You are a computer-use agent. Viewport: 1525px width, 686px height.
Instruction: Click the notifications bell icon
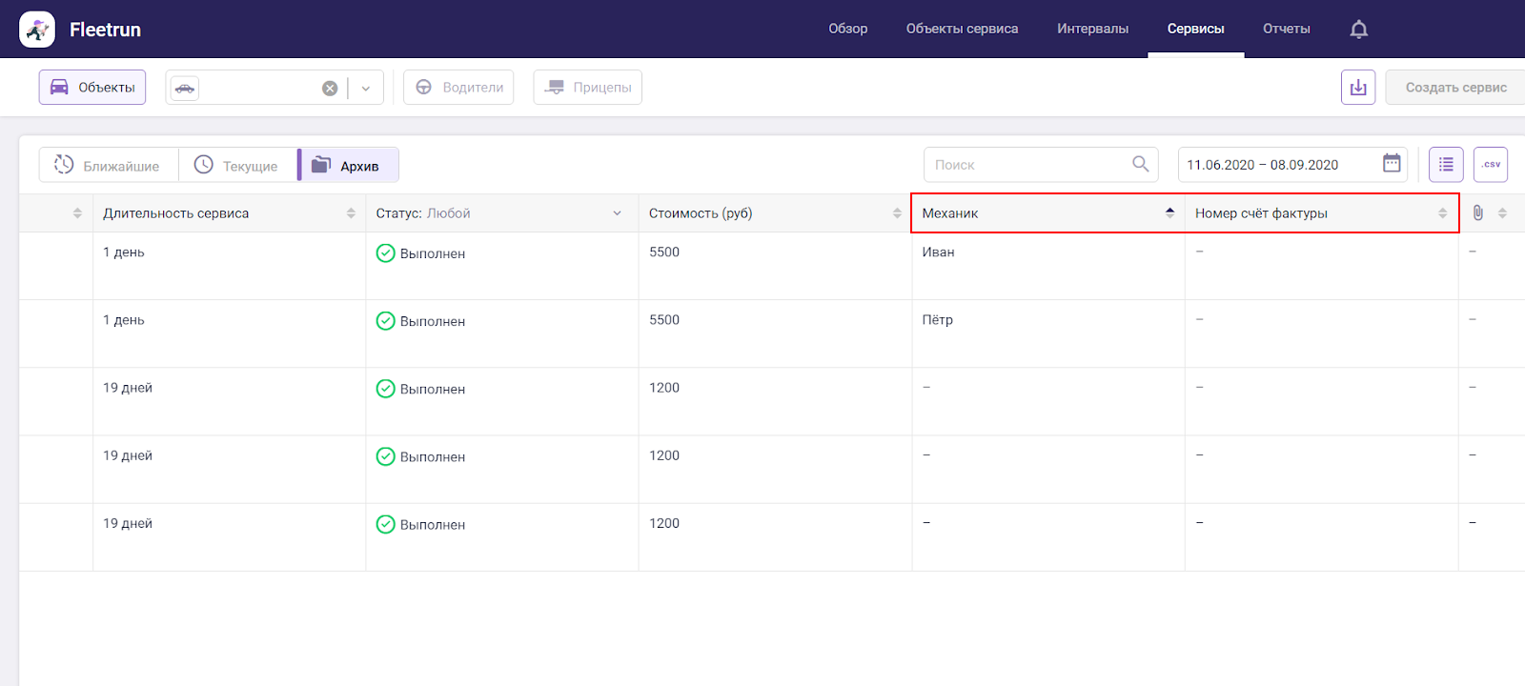tap(1358, 30)
